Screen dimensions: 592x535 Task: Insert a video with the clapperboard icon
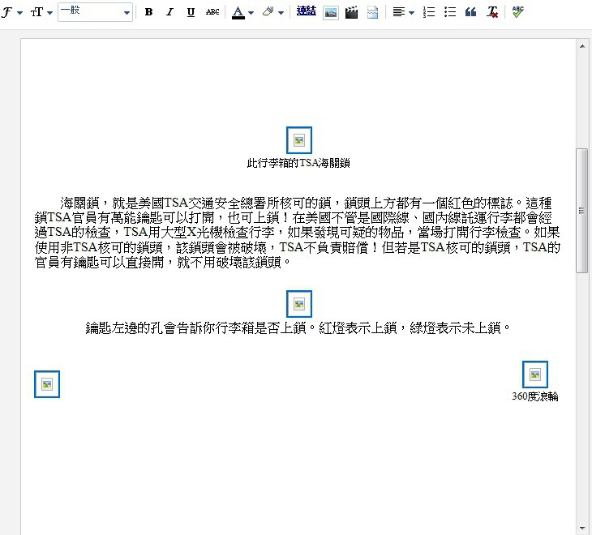point(351,12)
